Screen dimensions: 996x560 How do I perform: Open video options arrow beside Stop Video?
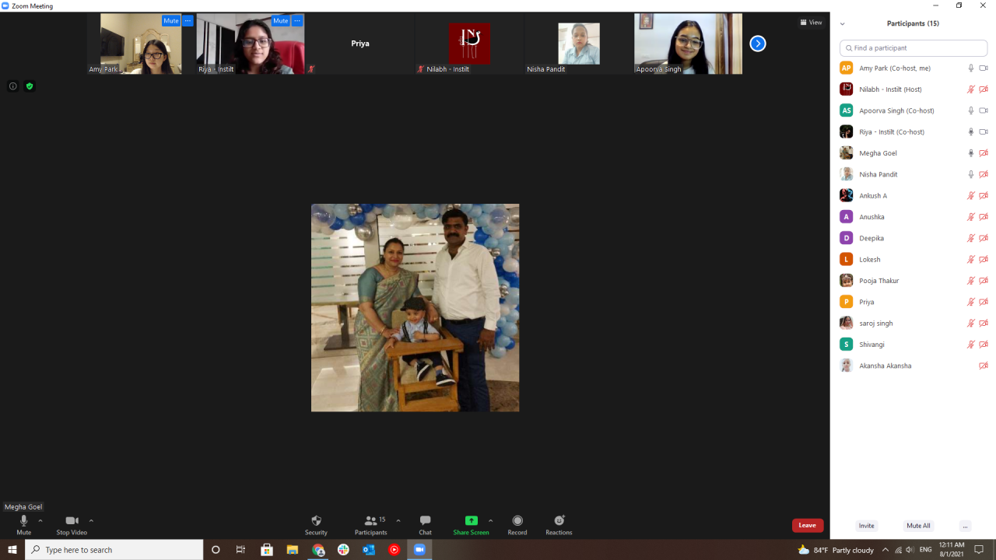click(91, 520)
